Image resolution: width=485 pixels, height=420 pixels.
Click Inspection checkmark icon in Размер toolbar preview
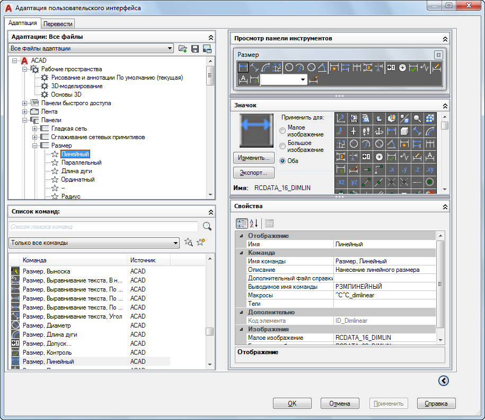click(x=413, y=67)
